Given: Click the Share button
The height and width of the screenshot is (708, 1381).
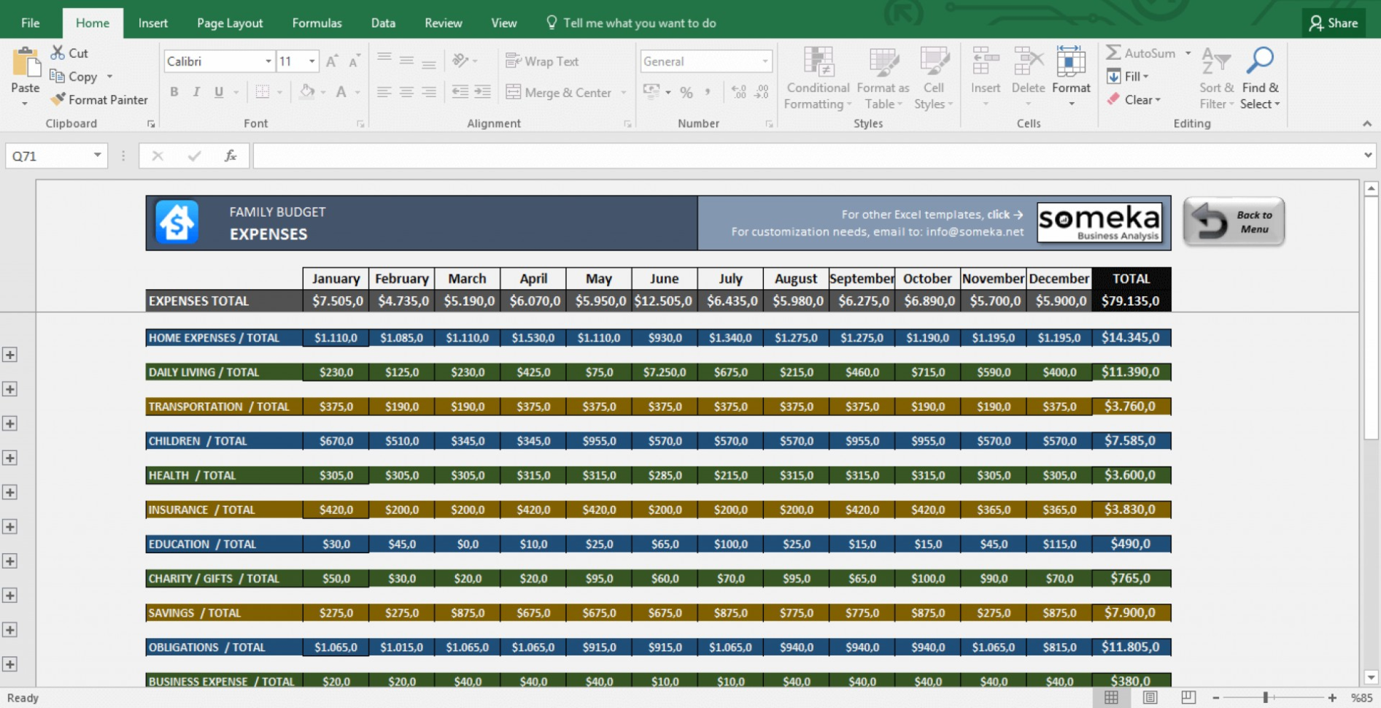Looking at the screenshot, I should [1334, 23].
